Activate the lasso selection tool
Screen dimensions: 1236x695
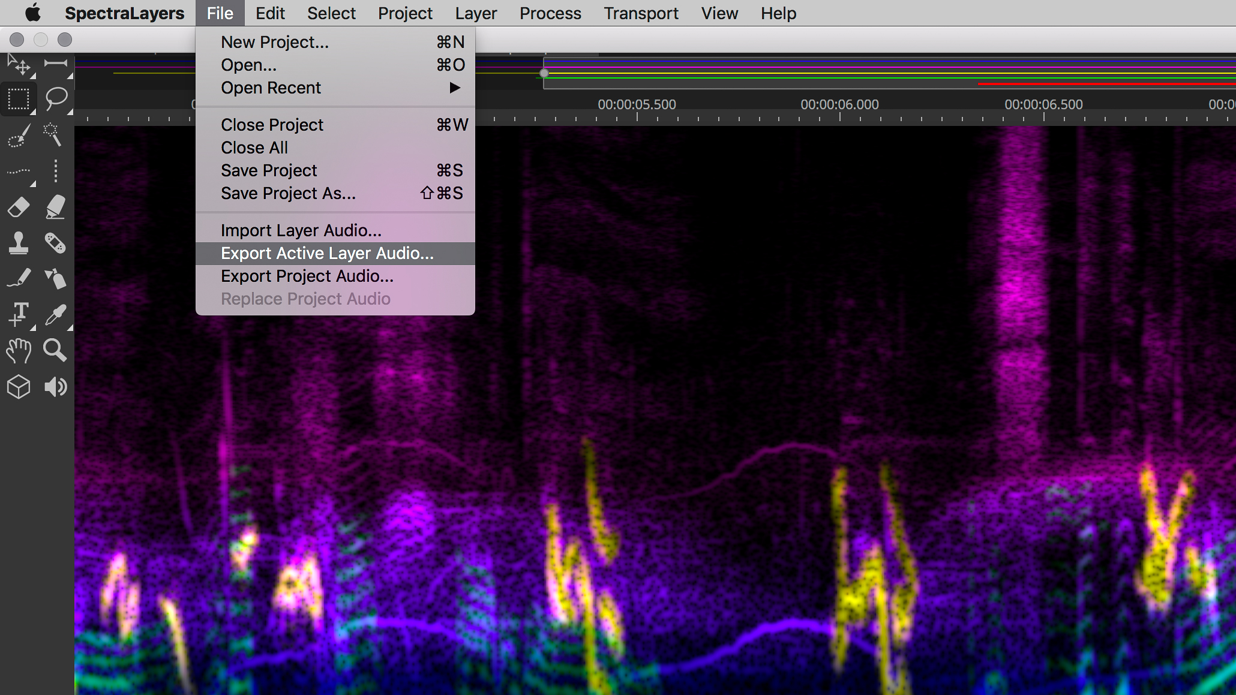tap(56, 99)
